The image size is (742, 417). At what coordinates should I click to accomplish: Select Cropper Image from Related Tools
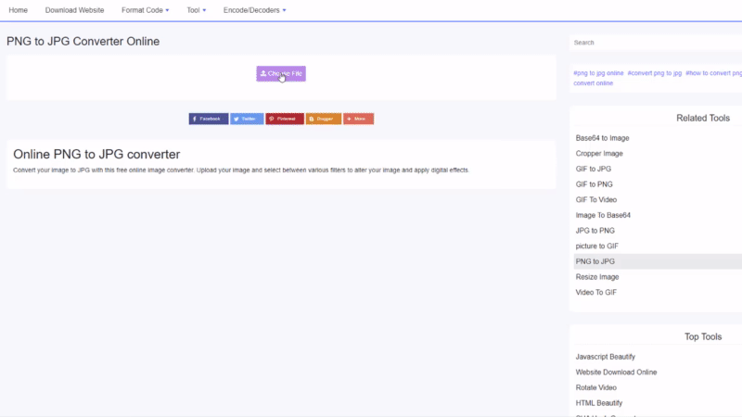click(599, 154)
